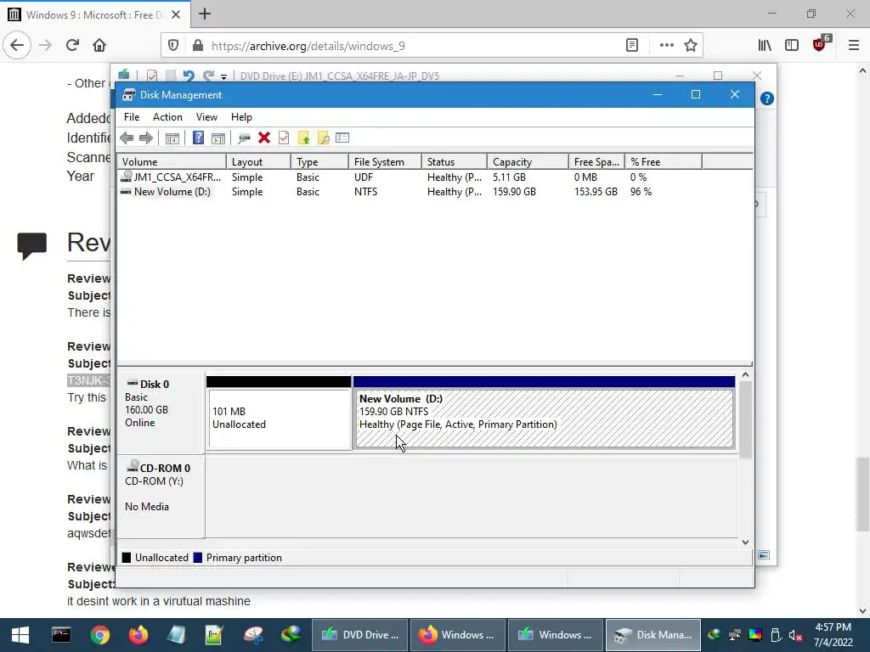Select the CD-ROM 0 header panel
The width and height of the screenshot is (870, 652).
(x=161, y=497)
